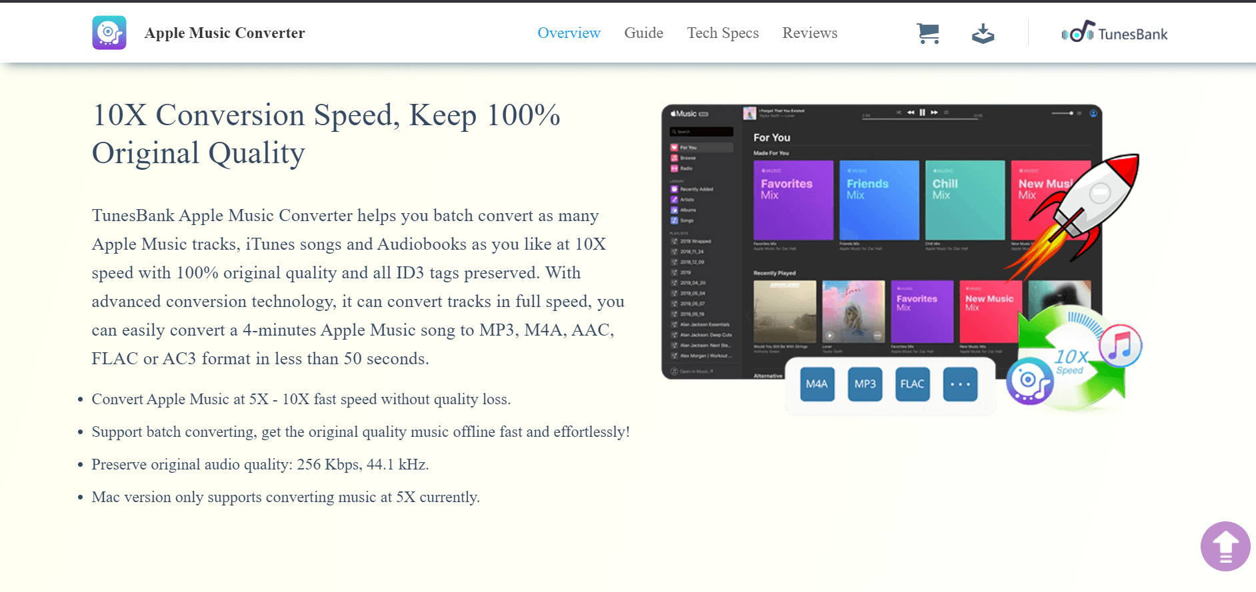The width and height of the screenshot is (1256, 592).
Task: Click the Apple Music Converter app logo
Action: click(109, 33)
